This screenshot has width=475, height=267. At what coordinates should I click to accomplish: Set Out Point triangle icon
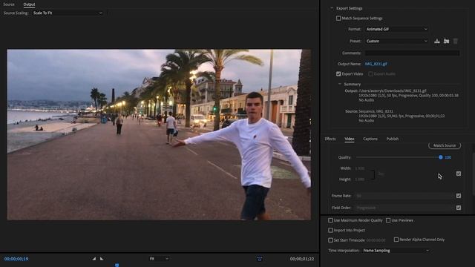coord(102,259)
